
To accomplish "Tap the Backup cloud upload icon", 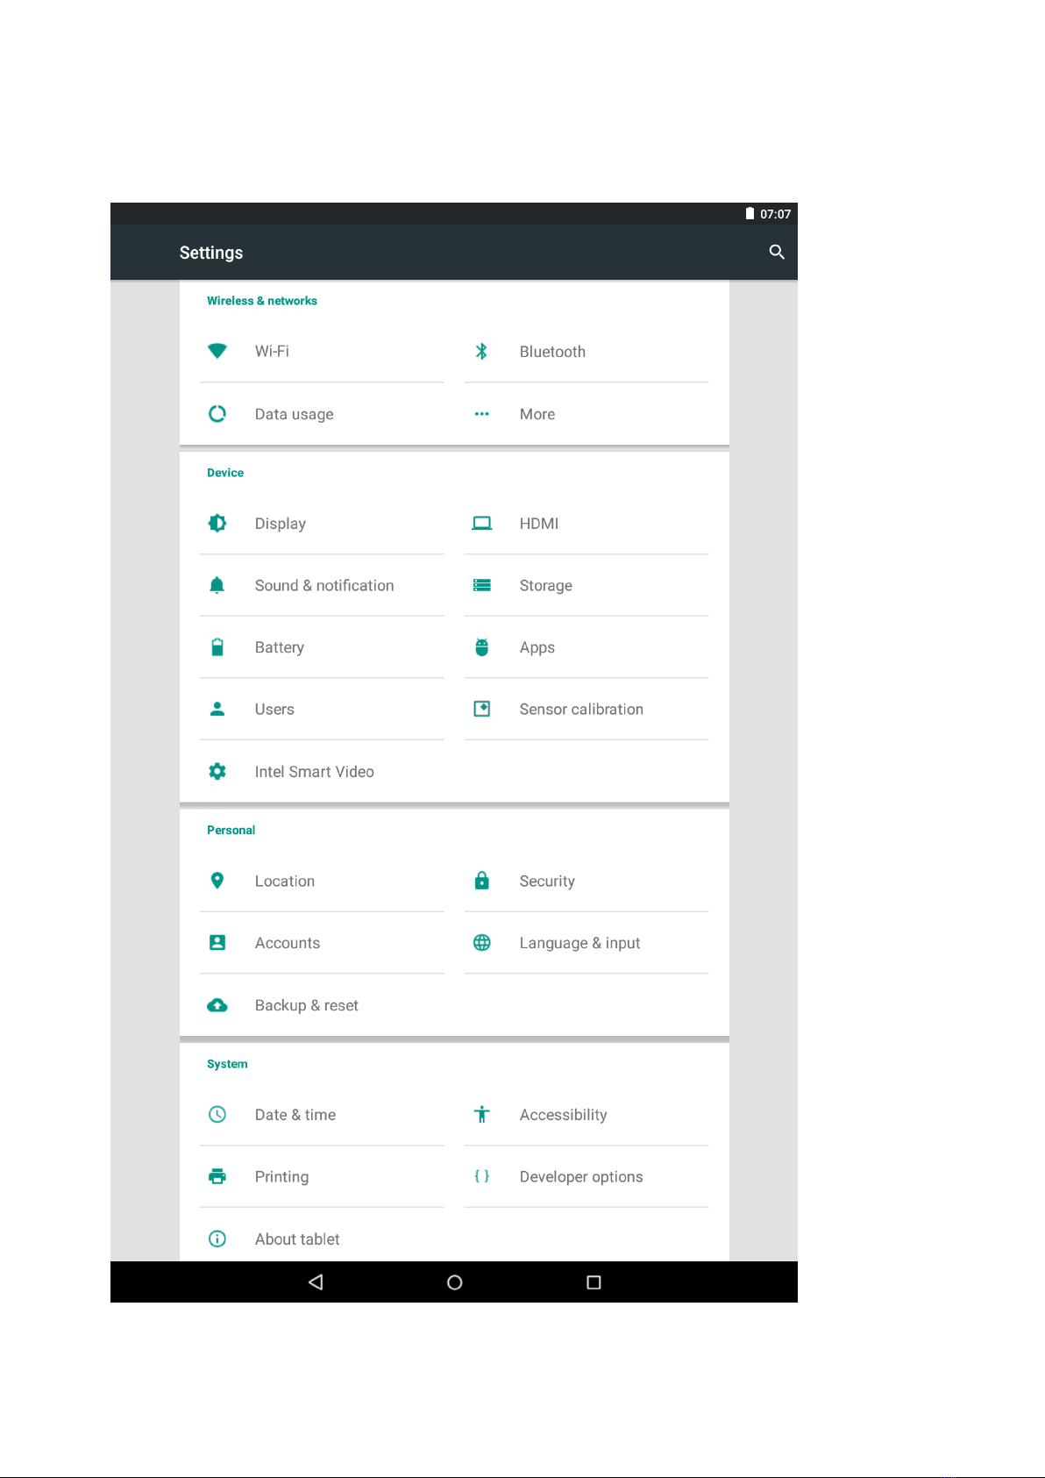I will pos(217,1005).
